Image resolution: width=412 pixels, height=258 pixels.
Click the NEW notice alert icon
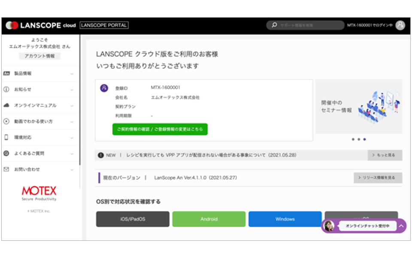pyautogui.click(x=100, y=155)
